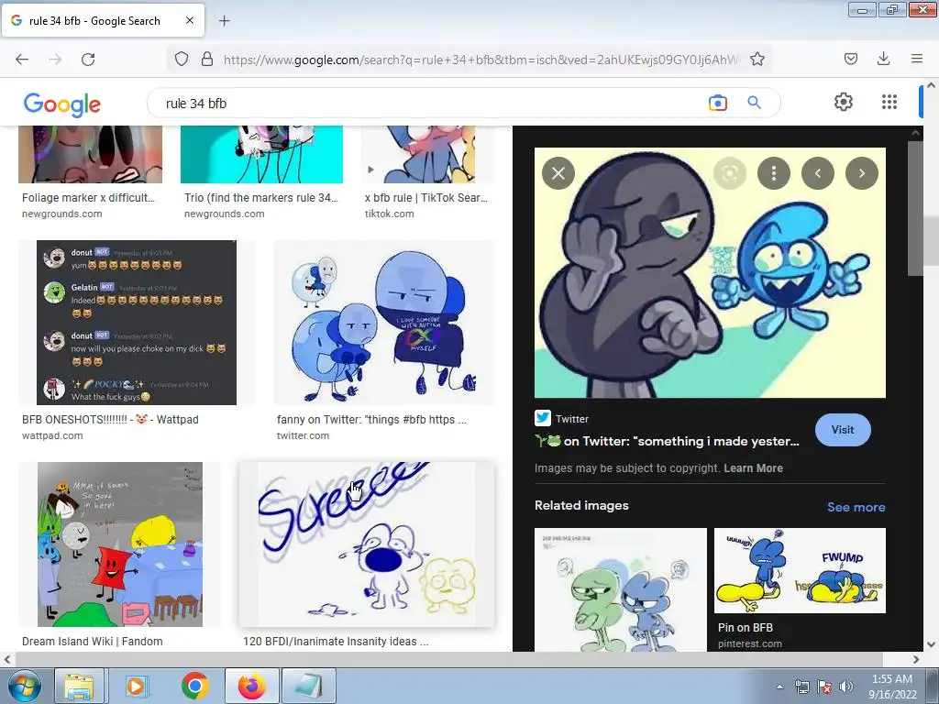
Task: Bookmark this page with the star icon
Action: [x=757, y=59]
